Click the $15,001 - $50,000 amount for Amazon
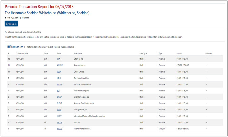This screenshot has height=137, width=228. [x=182, y=65]
